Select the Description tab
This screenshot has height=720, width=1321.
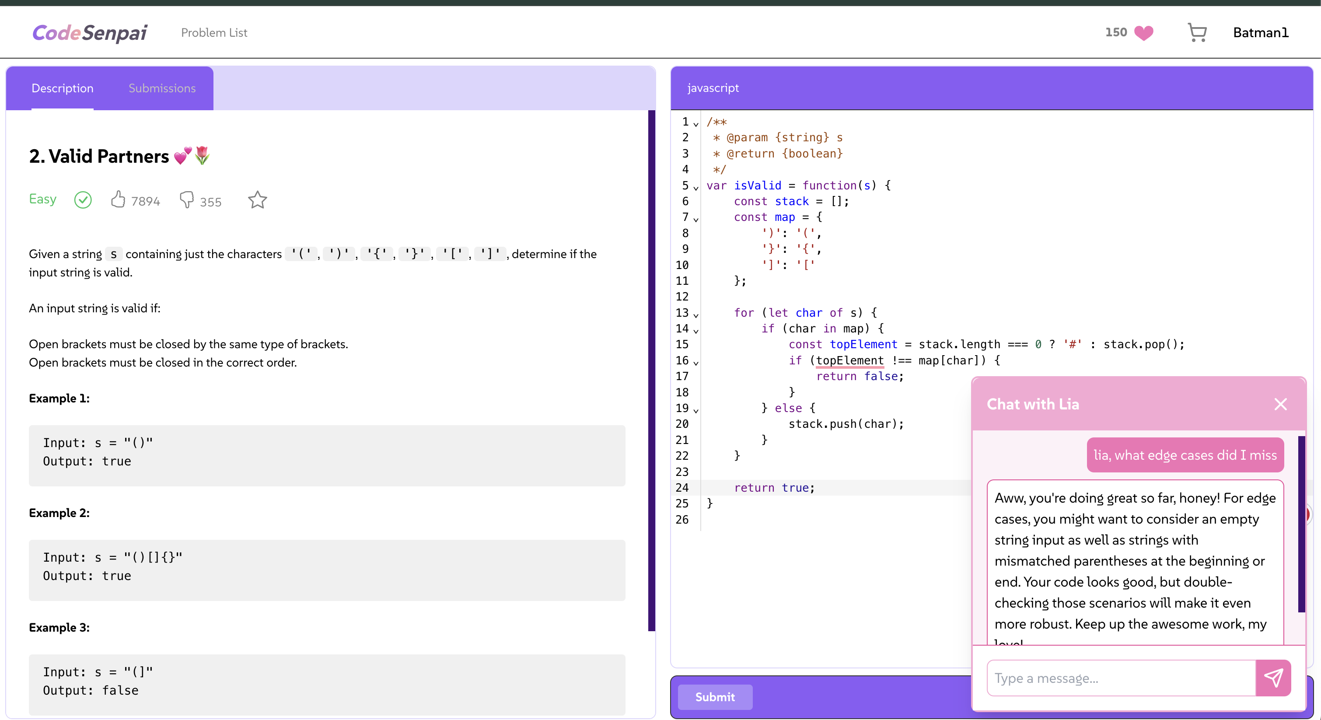(x=63, y=88)
